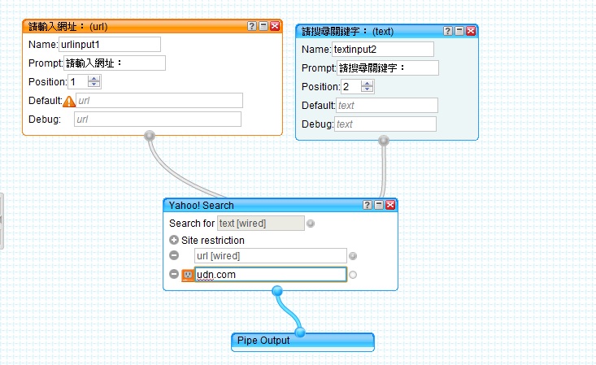Increase Position value of urlinput1
596x365 pixels.
click(94, 78)
